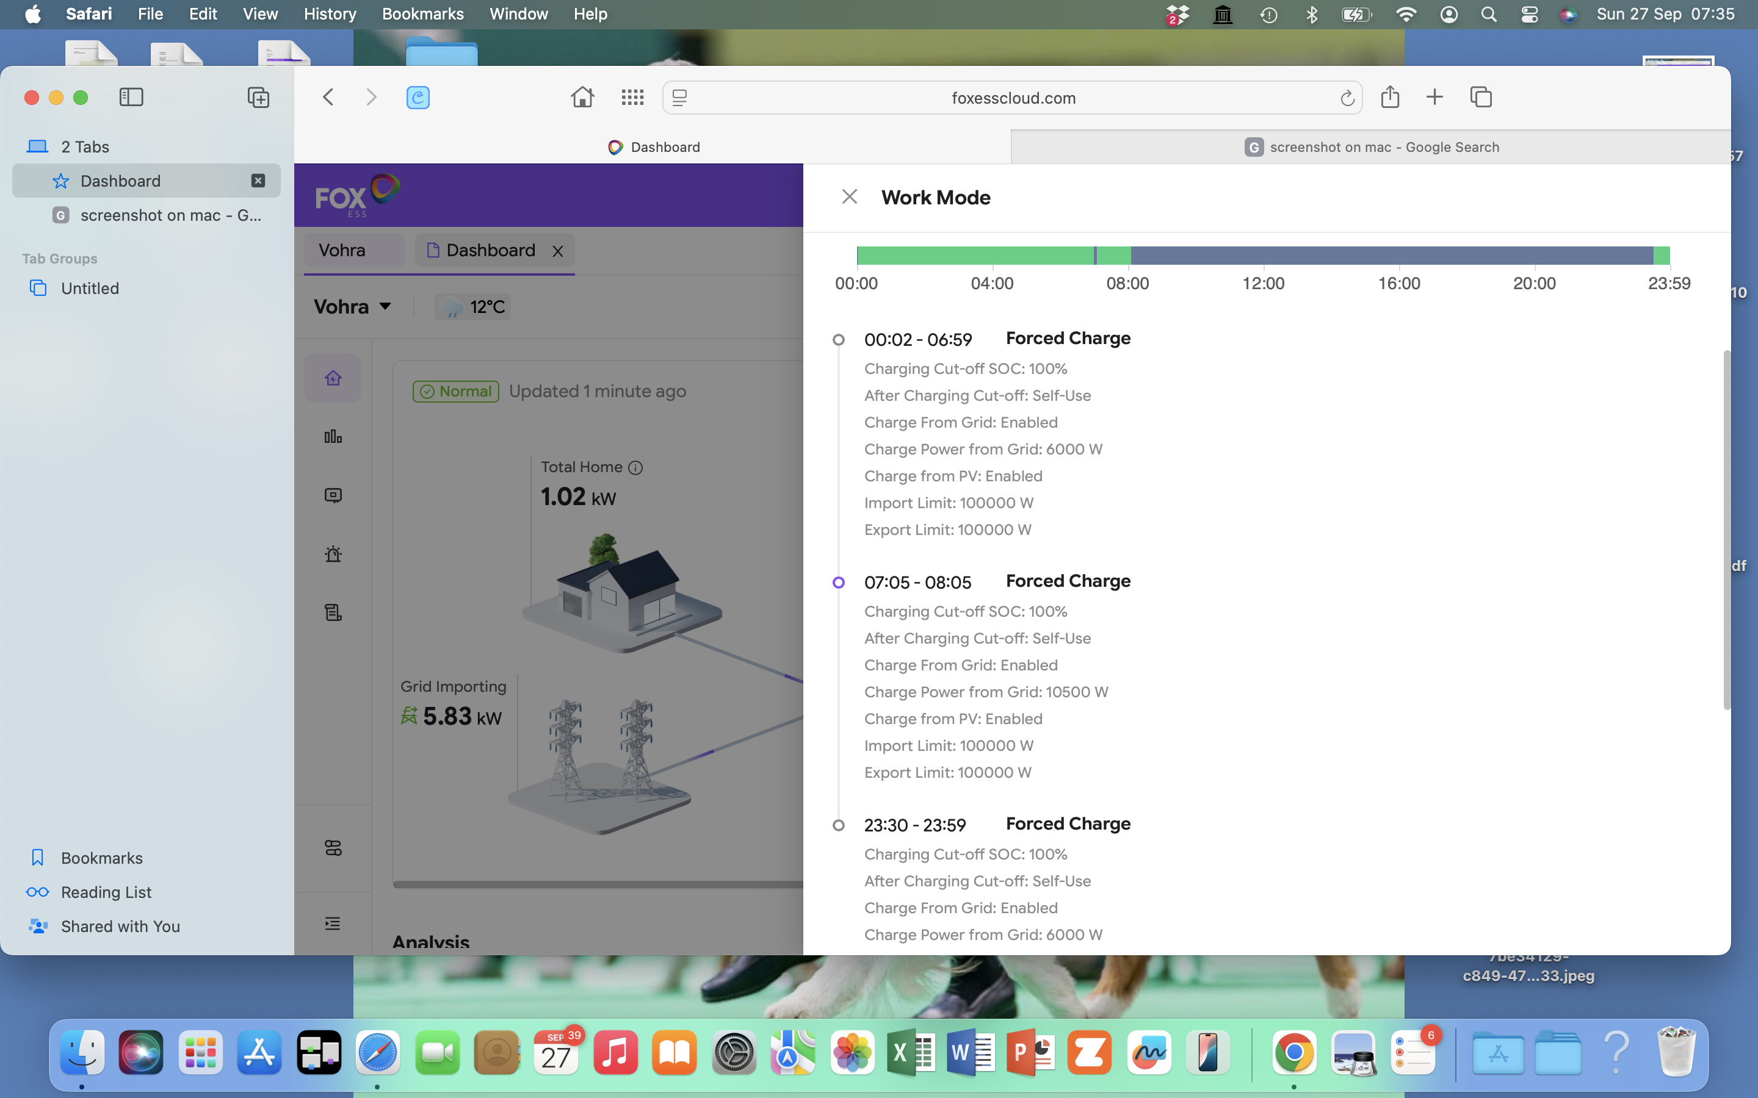Image resolution: width=1758 pixels, height=1098 pixels.
Task: Open the report document sidebar icon
Action: coord(333,612)
